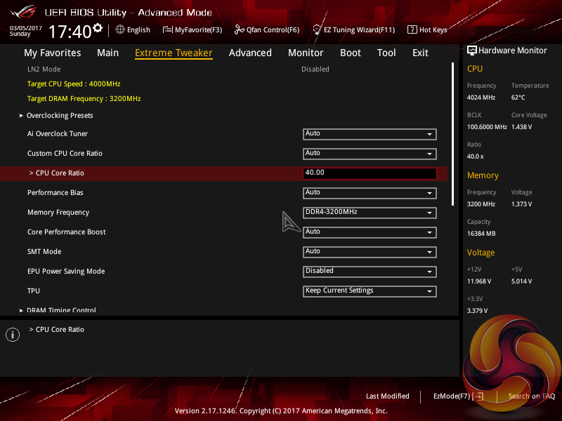The width and height of the screenshot is (562, 421).
Task: Launch the EZ Tuning Wizard(F11)
Action: pyautogui.click(x=354, y=30)
